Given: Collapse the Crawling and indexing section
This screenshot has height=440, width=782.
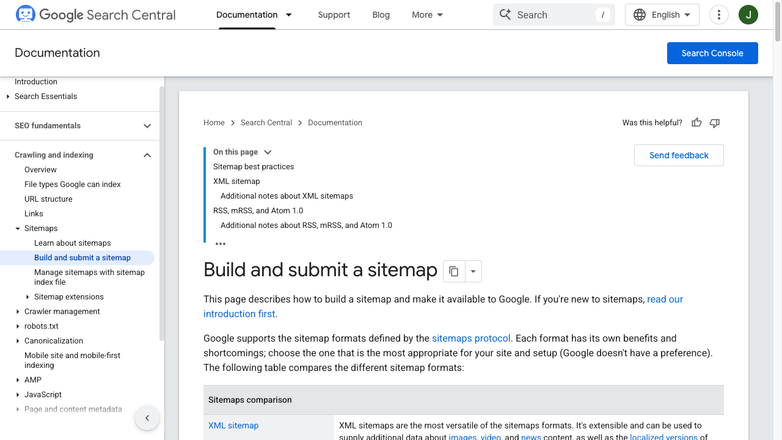Looking at the screenshot, I should pyautogui.click(x=147, y=155).
